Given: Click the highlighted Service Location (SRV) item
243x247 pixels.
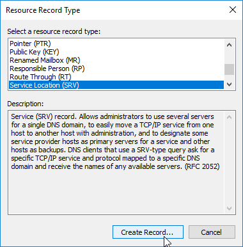Looking at the screenshot, I should 116,85.
